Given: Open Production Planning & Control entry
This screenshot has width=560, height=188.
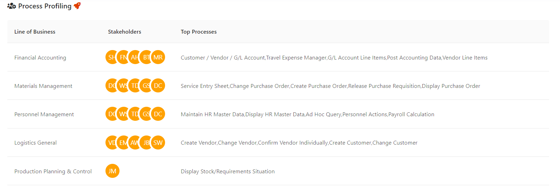Looking at the screenshot, I should click(53, 171).
